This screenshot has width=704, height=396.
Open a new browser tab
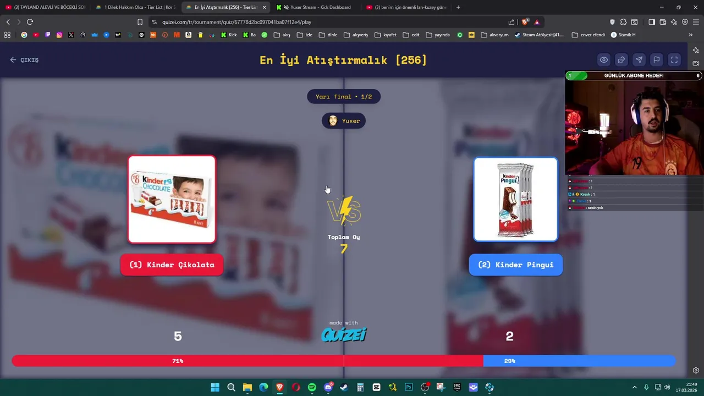[x=458, y=7]
